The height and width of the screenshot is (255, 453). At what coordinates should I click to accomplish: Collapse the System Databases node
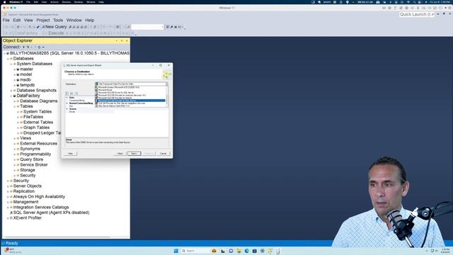11,64
